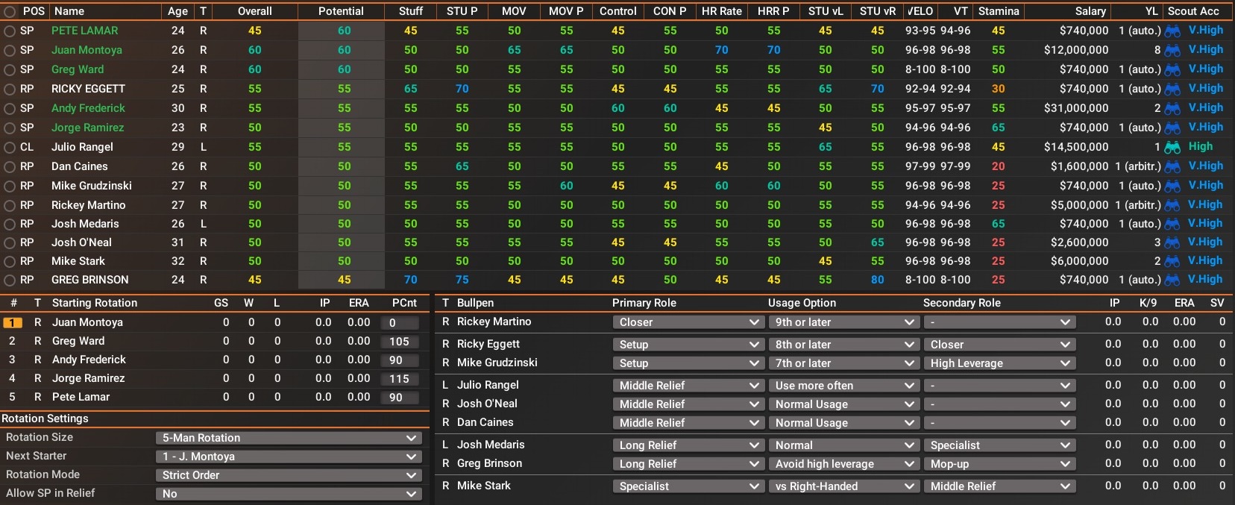The width and height of the screenshot is (1235, 505).
Task: Sort by Stuff column header
Action: (x=410, y=11)
